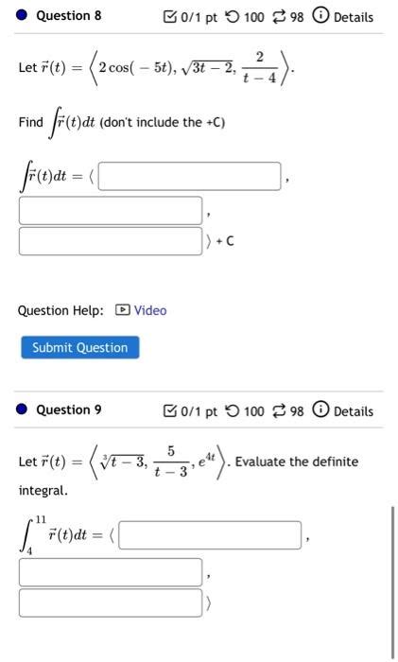Select second component field of Question 9
Viewport: 398px width, 662px height.
point(111,572)
